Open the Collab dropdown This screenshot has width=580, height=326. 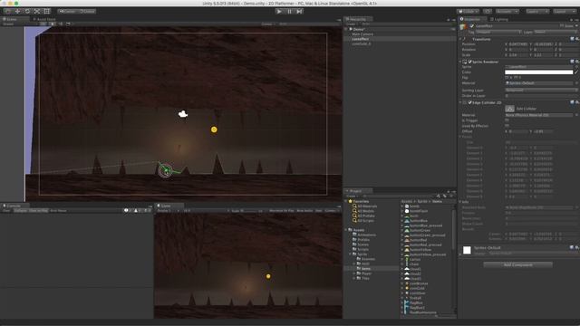468,12
